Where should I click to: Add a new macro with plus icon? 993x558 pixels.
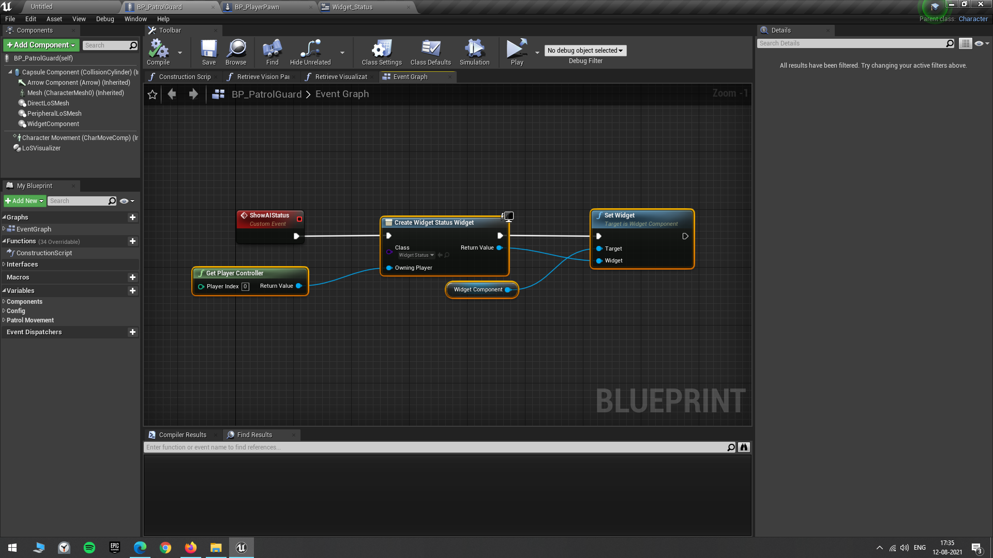tap(132, 277)
